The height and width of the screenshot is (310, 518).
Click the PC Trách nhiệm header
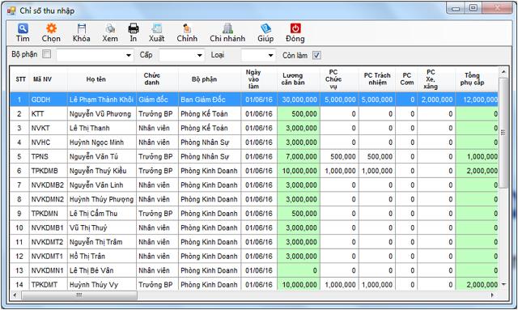pyautogui.click(x=377, y=79)
